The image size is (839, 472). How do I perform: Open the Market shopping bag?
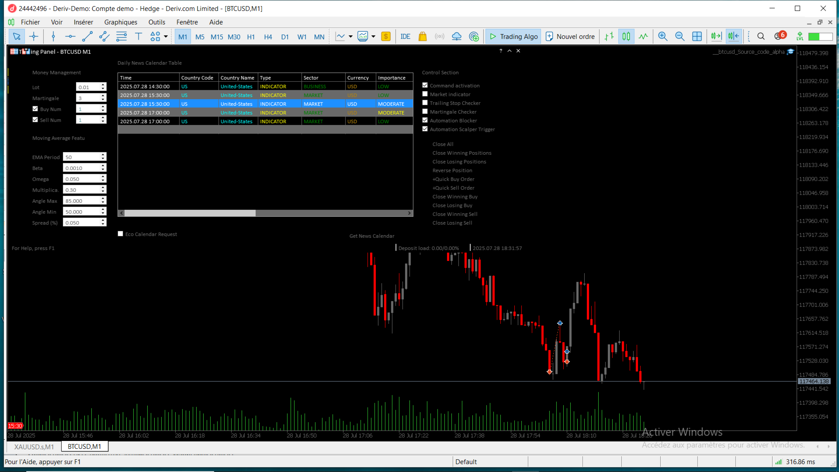pyautogui.click(x=423, y=37)
